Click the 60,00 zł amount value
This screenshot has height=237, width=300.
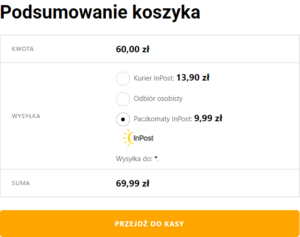point(132,49)
